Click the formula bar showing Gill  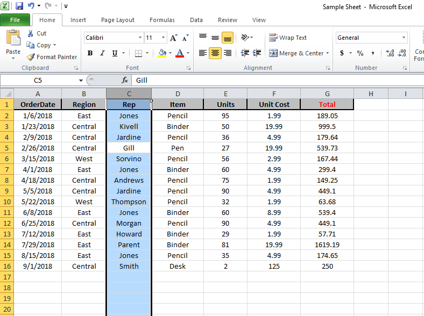click(x=278, y=80)
